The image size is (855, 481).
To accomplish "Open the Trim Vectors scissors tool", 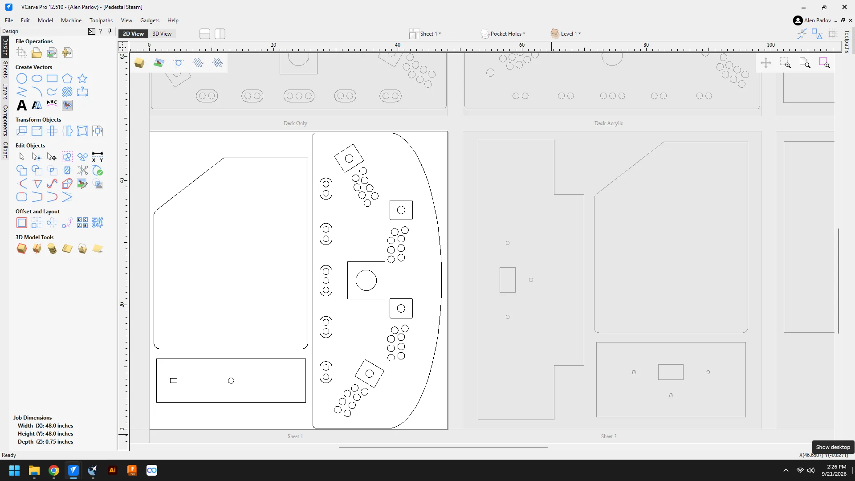I will coord(82,170).
